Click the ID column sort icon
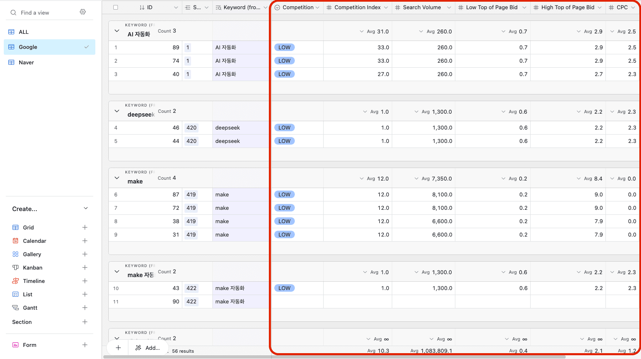 tap(142, 8)
